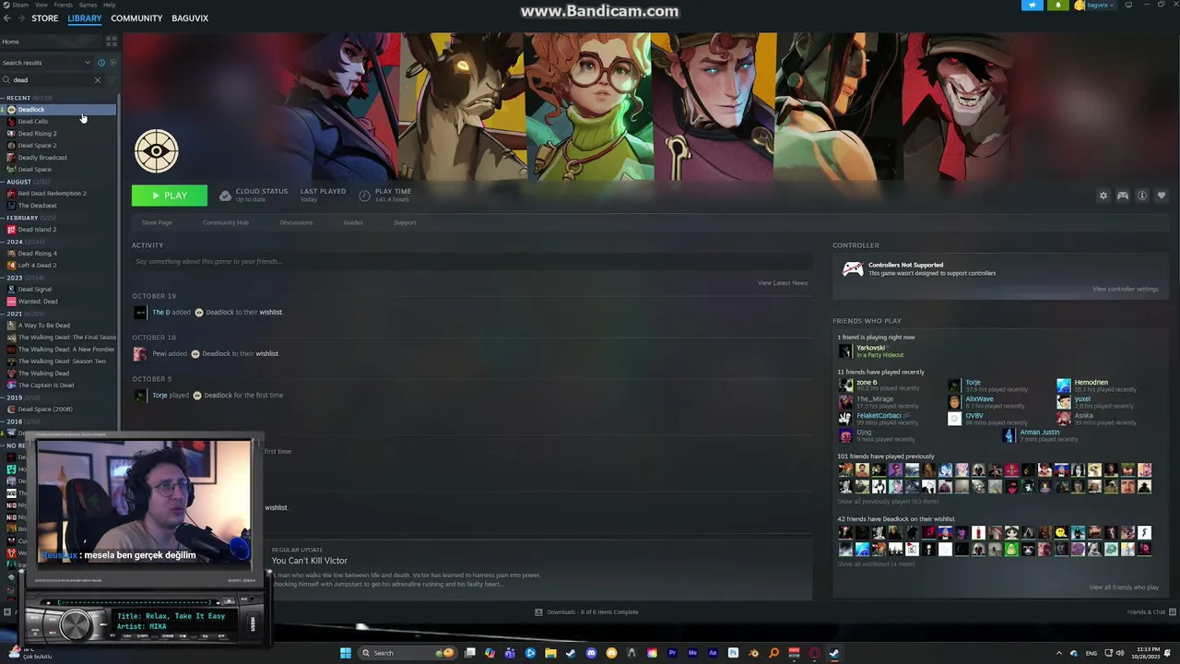This screenshot has width=1180, height=664.
Task: Switch library to grid view icon
Action: pos(112,41)
